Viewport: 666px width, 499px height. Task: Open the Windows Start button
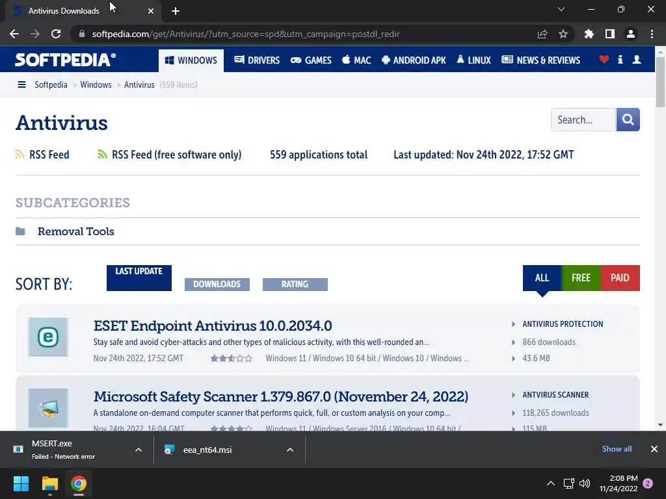(x=21, y=483)
